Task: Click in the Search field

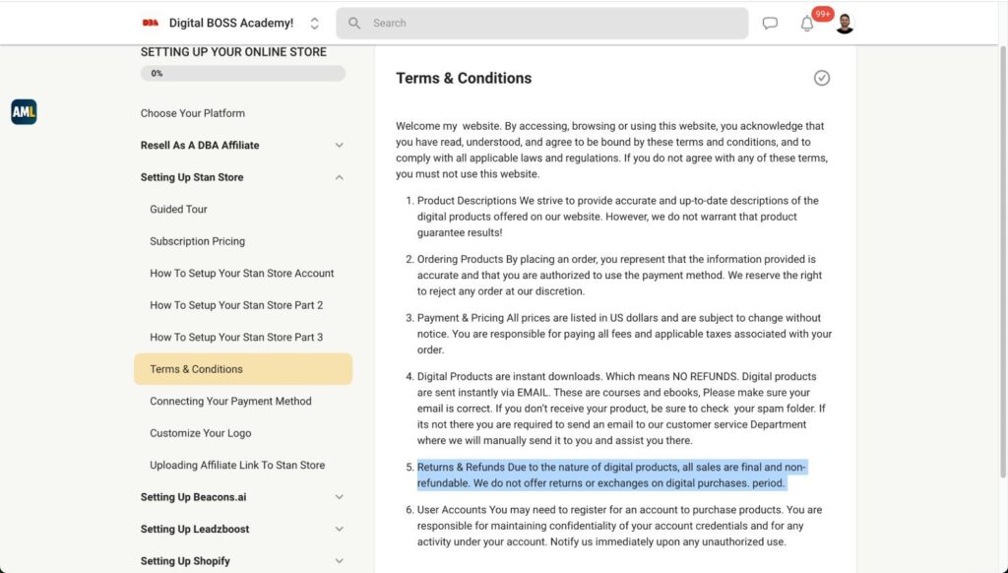Action: pyautogui.click(x=542, y=24)
